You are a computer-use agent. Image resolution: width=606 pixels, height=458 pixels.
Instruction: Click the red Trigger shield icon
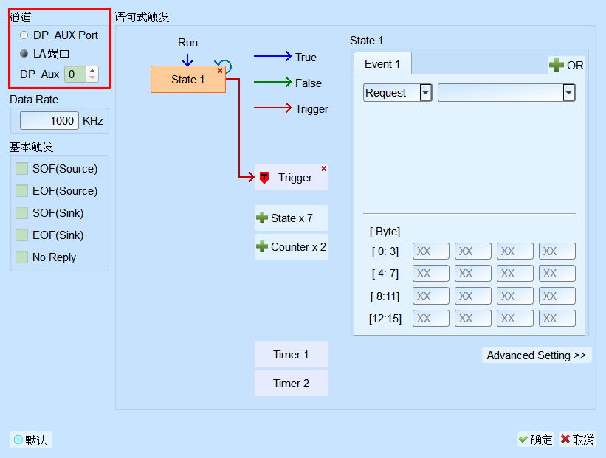[x=264, y=178]
